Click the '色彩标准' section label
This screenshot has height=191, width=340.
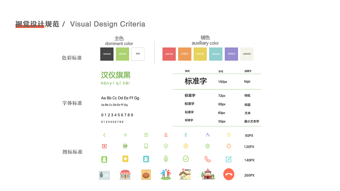[72, 58]
